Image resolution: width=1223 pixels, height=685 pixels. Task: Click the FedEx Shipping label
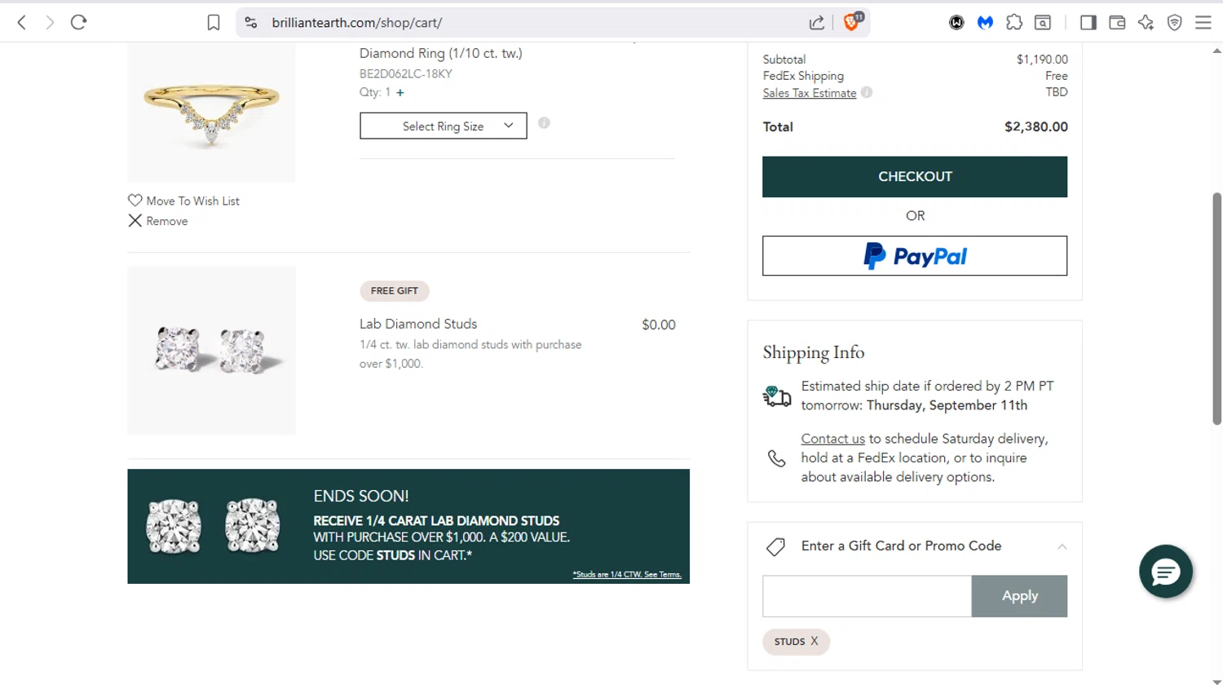[x=803, y=76]
